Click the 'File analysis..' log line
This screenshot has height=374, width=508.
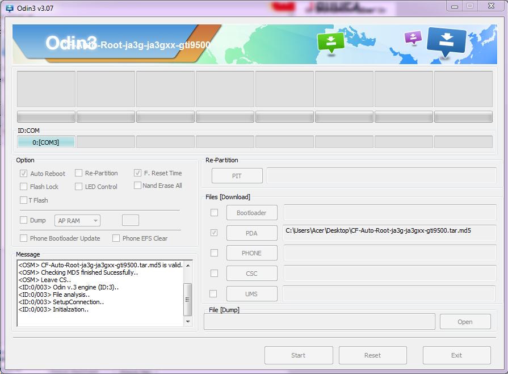click(x=54, y=295)
